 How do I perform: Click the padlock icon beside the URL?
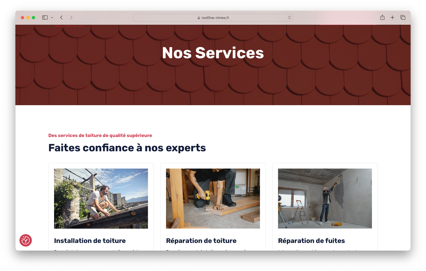199,18
